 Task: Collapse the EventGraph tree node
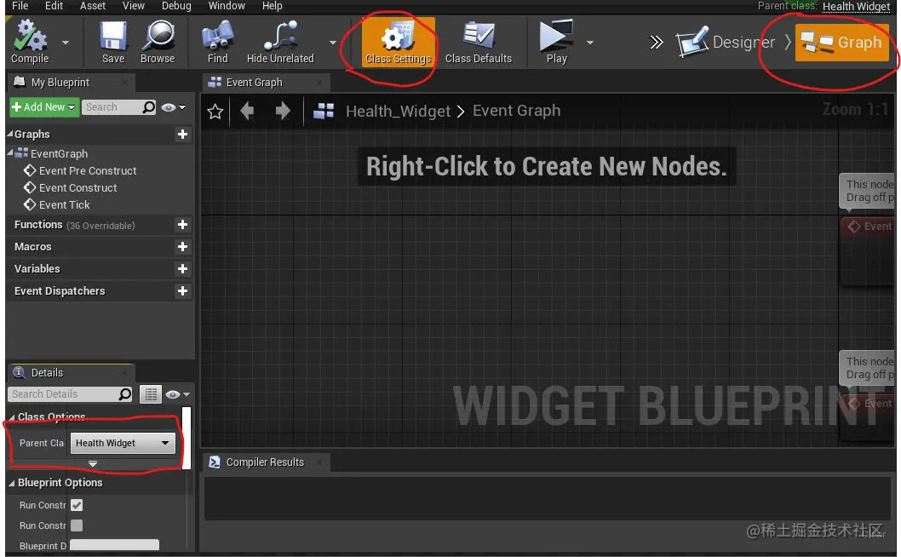[x=9, y=153]
